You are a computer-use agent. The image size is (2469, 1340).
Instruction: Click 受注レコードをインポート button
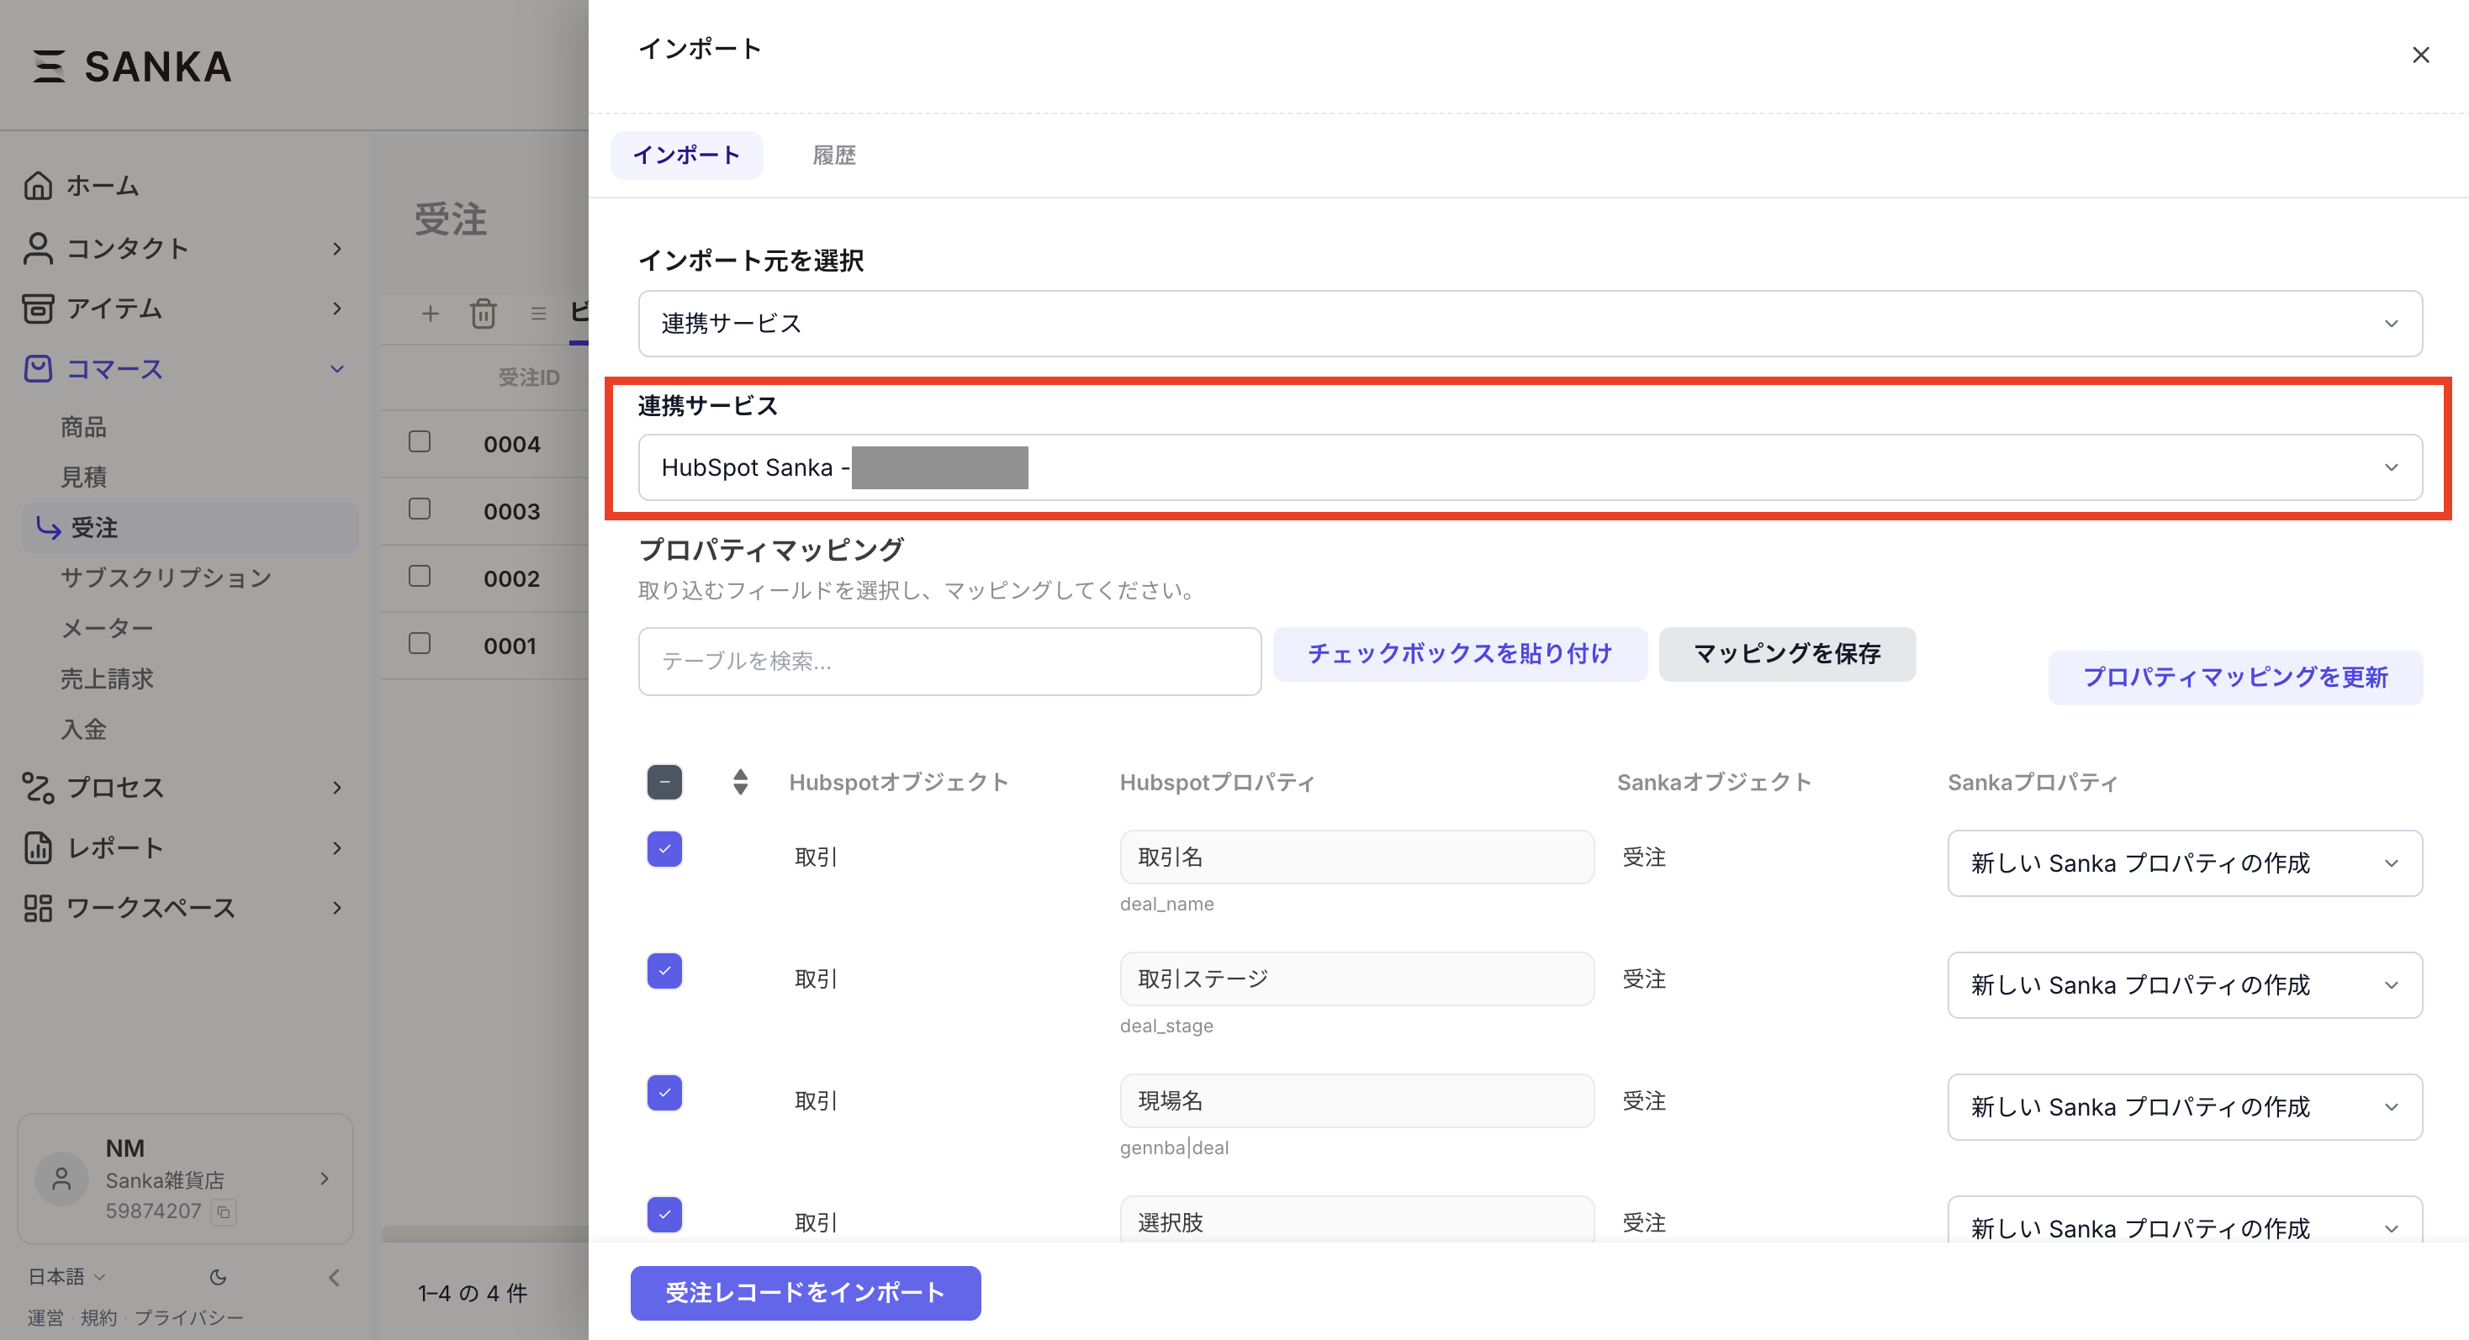pos(805,1292)
